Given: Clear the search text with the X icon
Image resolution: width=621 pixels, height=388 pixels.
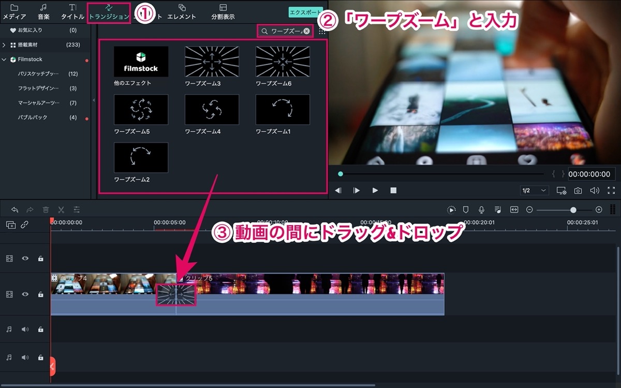Looking at the screenshot, I should 307,32.
